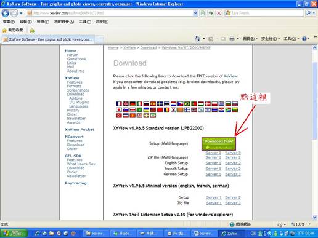Viewport: 318px width, 238px height.
Task: Click the blue Help question mark icon
Action: click(x=304, y=39)
